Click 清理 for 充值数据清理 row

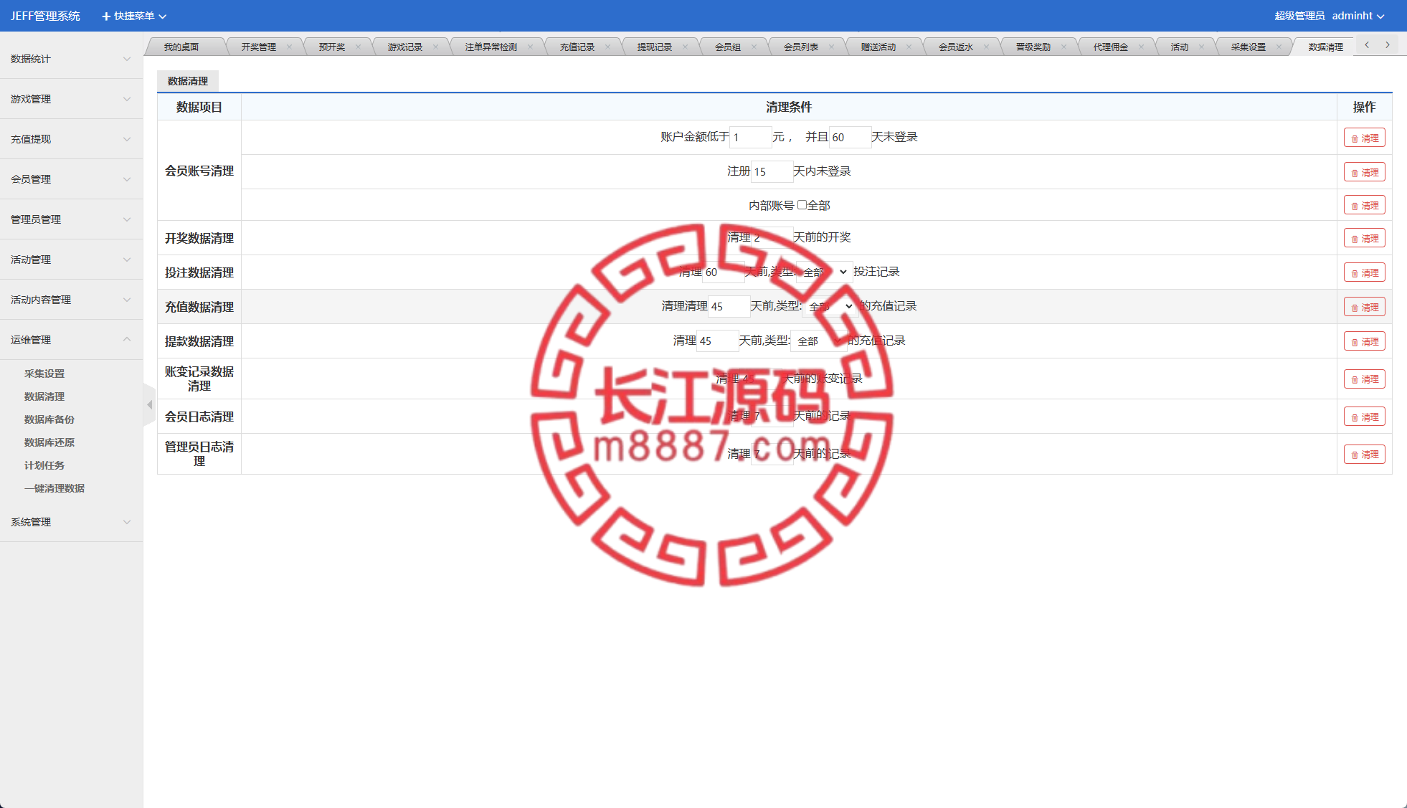pos(1364,307)
